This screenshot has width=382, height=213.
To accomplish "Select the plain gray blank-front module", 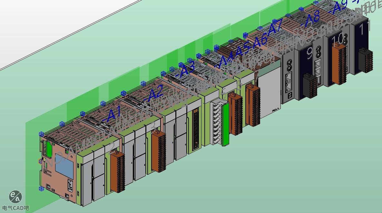I will 270,92.
